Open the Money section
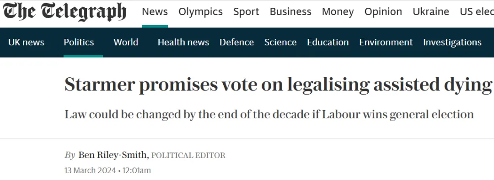 (338, 12)
